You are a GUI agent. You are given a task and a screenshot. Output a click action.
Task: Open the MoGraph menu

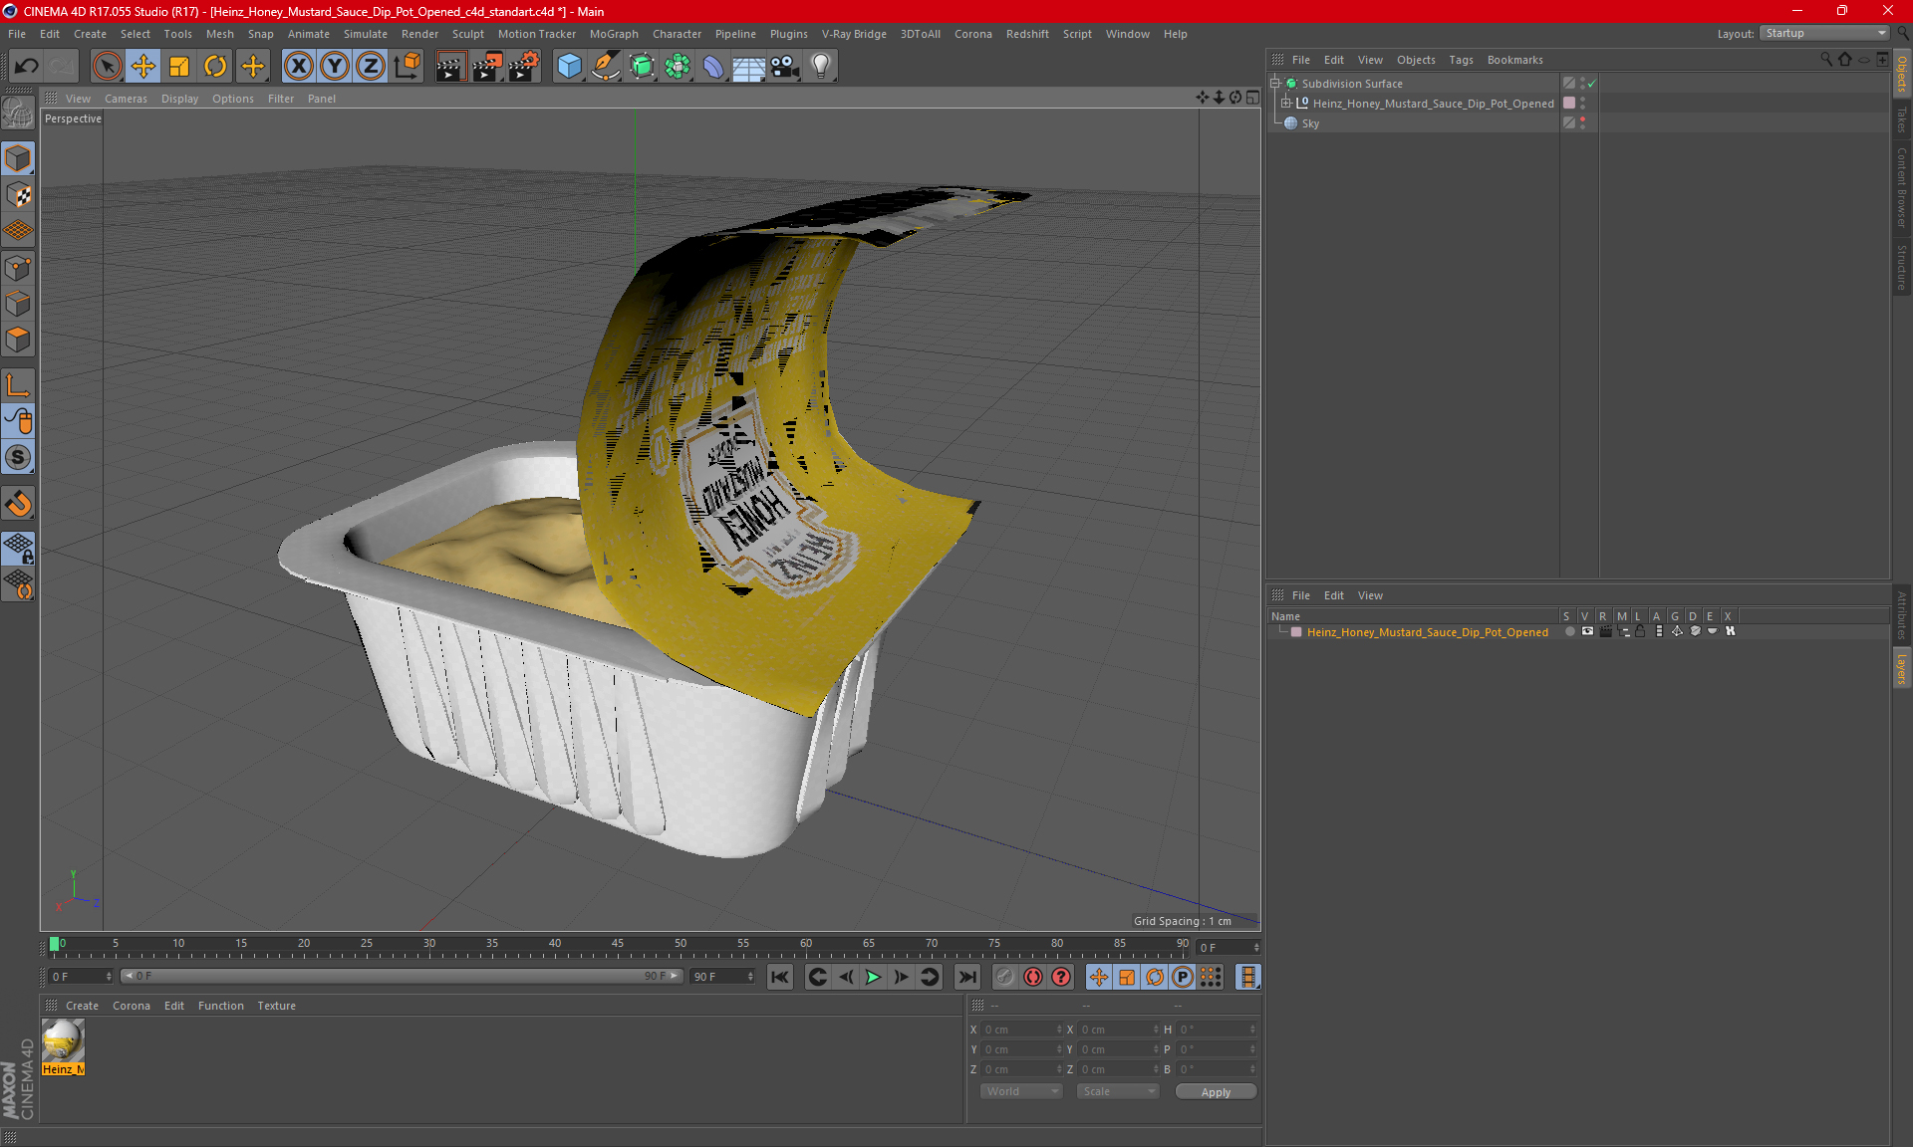coord(614,34)
